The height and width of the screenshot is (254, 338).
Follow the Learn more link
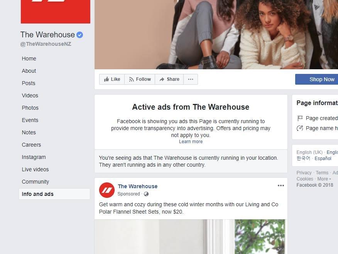click(191, 142)
